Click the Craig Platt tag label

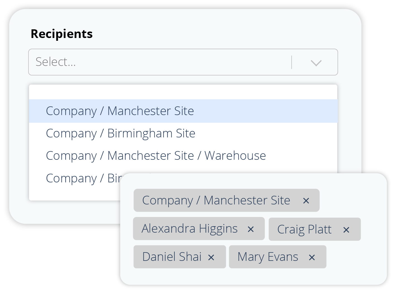pyautogui.click(x=304, y=230)
